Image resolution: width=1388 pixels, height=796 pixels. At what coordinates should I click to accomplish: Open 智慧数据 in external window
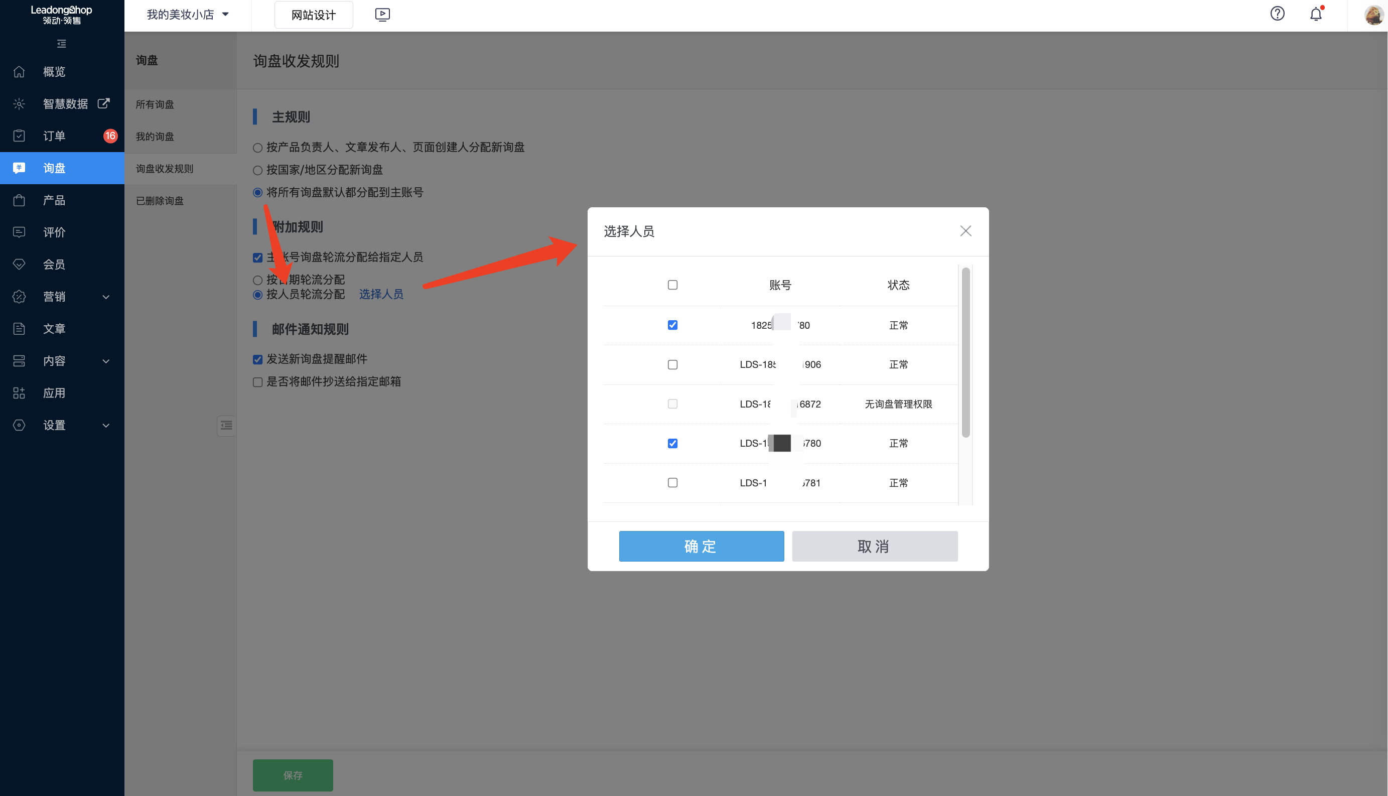pos(103,103)
